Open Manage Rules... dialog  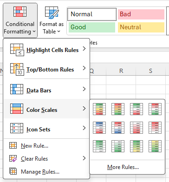40,171
